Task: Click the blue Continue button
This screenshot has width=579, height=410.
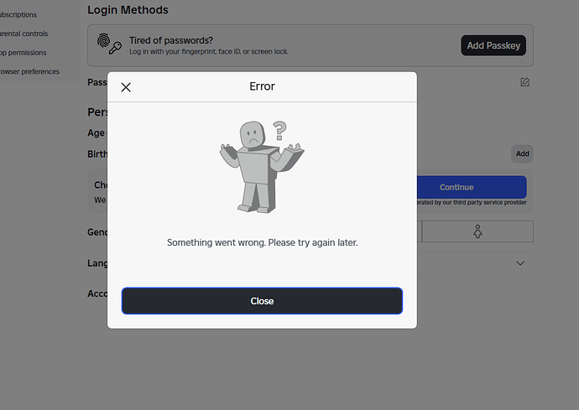Action: pos(472,187)
